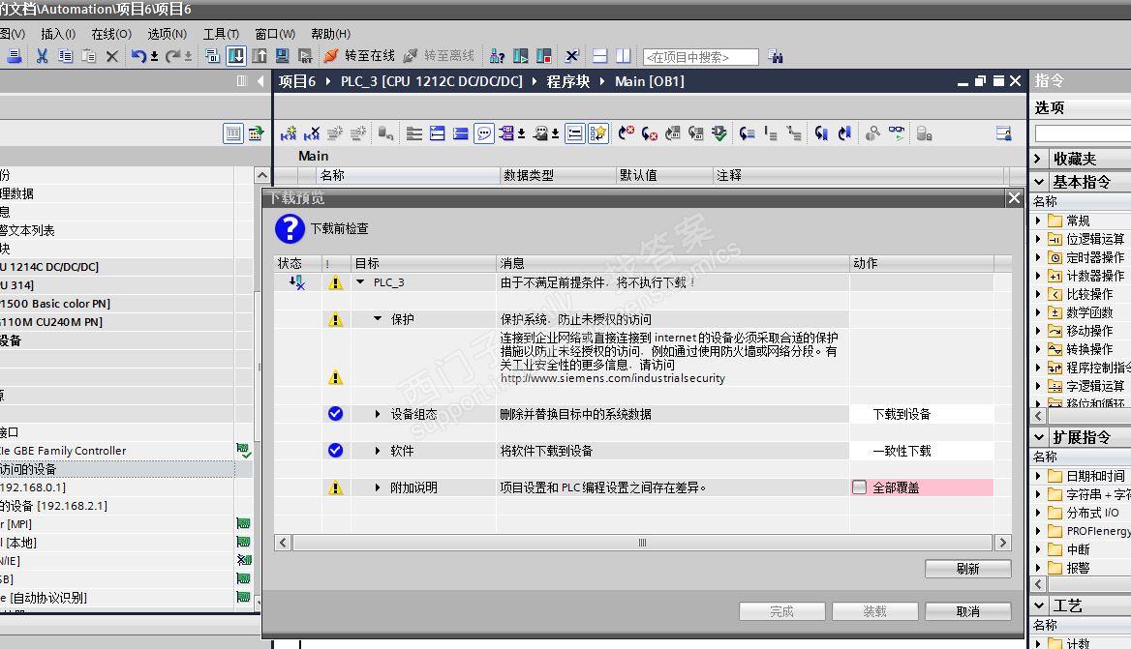Collapse the project tree with left arrow
Viewport: 1131px width, 649px height.
tap(260, 80)
